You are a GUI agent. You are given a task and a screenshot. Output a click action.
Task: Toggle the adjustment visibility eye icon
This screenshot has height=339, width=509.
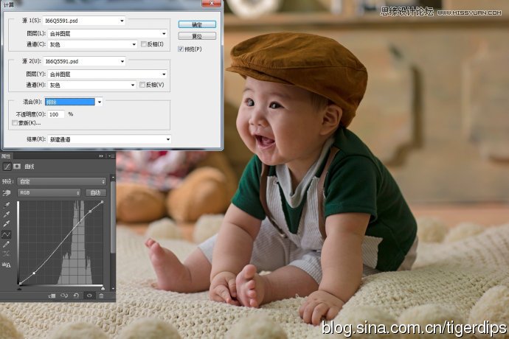point(89,296)
